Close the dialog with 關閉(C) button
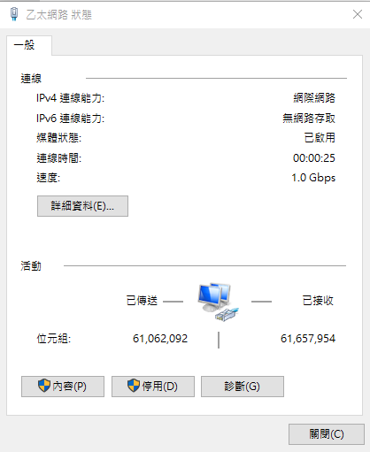This screenshot has width=370, height=452. pyautogui.click(x=327, y=434)
